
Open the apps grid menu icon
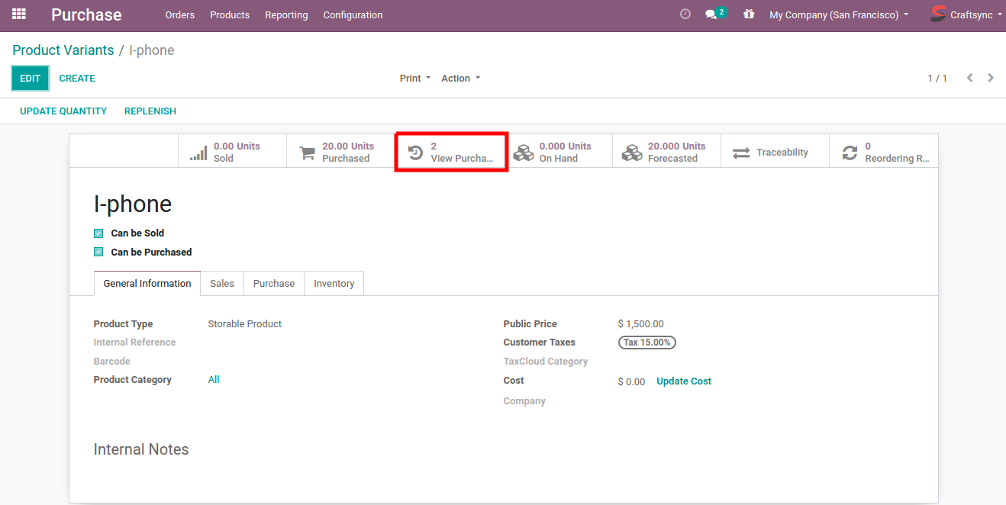19,14
